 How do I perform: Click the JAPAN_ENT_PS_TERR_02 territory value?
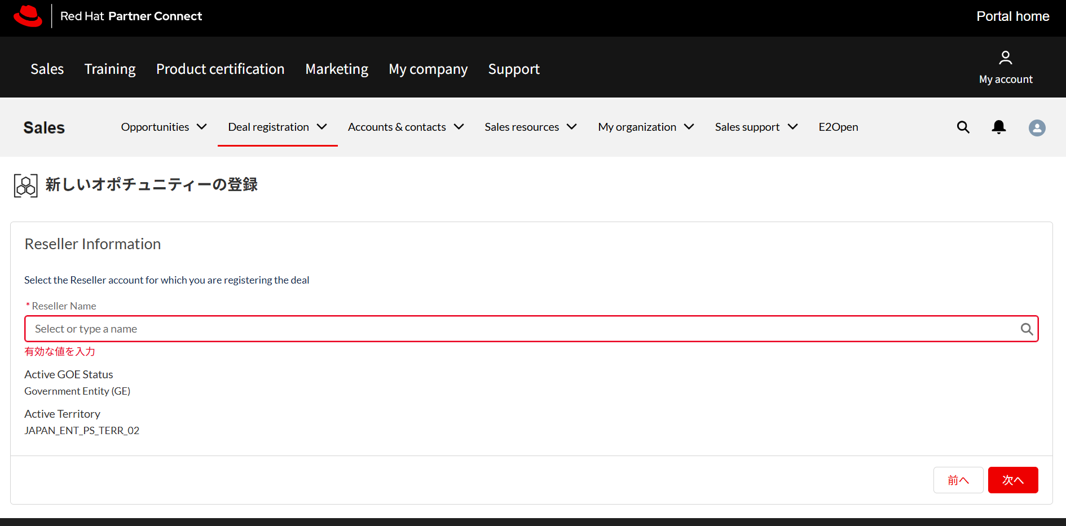pyautogui.click(x=82, y=431)
